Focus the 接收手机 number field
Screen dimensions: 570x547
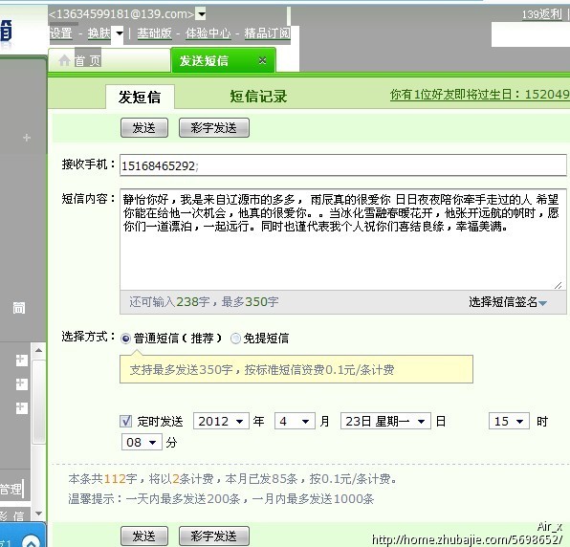tap(342, 165)
